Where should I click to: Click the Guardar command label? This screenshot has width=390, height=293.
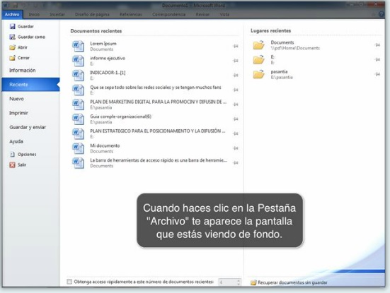[x=25, y=26]
